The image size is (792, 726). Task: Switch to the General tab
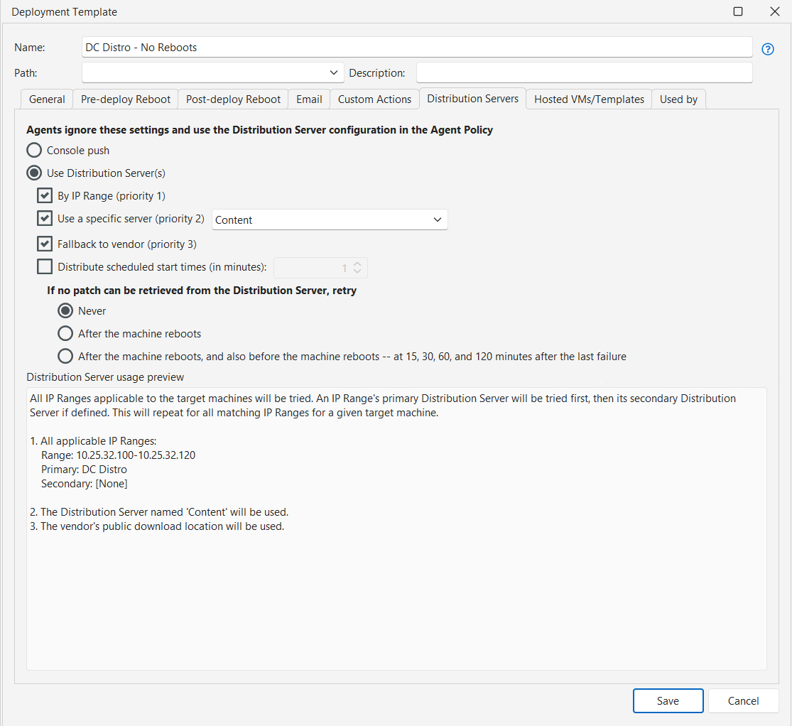[47, 99]
